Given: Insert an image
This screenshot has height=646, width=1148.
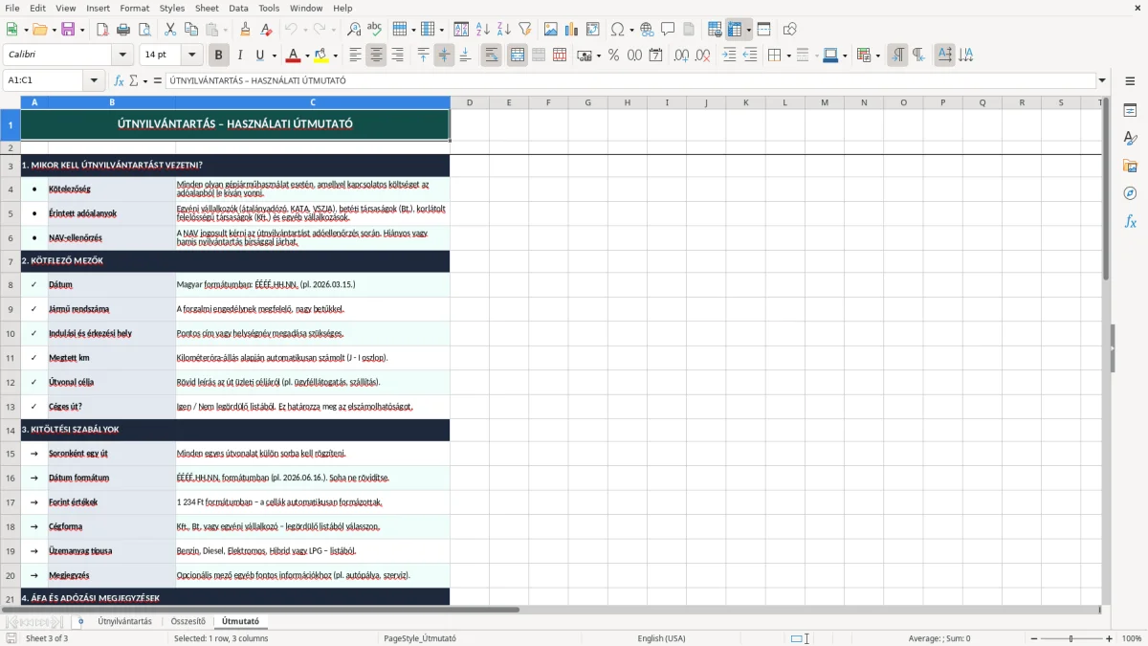Looking at the screenshot, I should point(551,30).
